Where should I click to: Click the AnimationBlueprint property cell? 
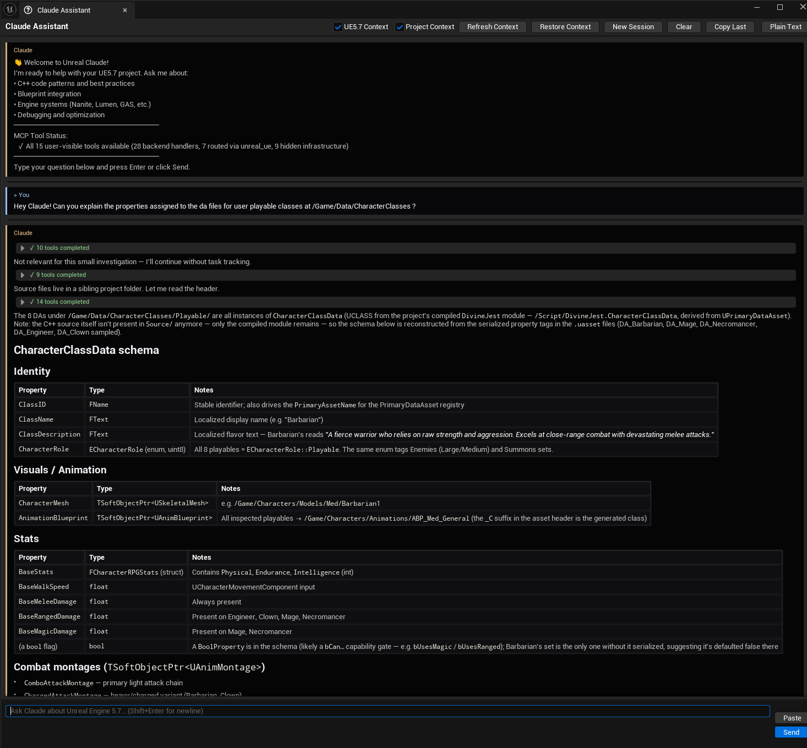pyautogui.click(x=53, y=518)
